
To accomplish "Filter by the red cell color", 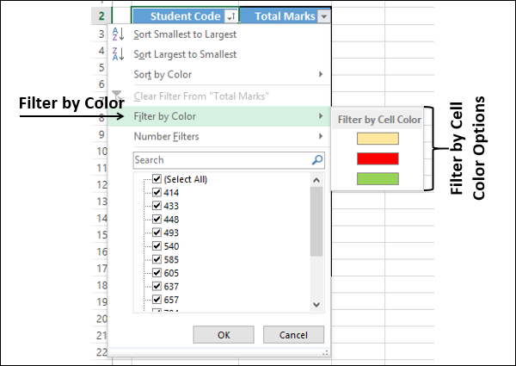I will pyautogui.click(x=378, y=158).
